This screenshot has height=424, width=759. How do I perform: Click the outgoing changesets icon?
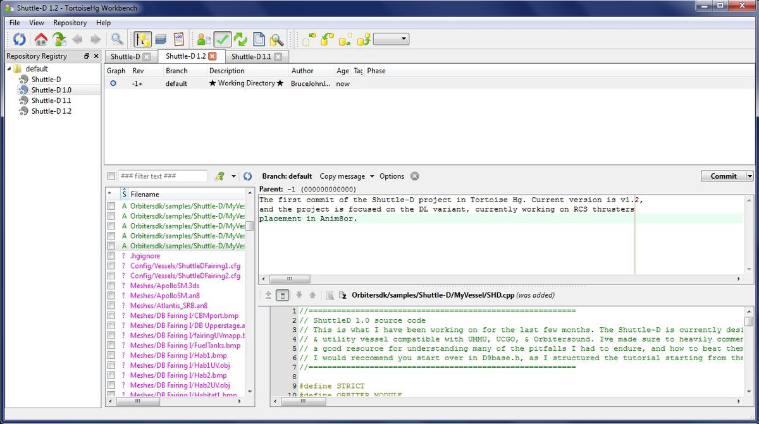345,39
